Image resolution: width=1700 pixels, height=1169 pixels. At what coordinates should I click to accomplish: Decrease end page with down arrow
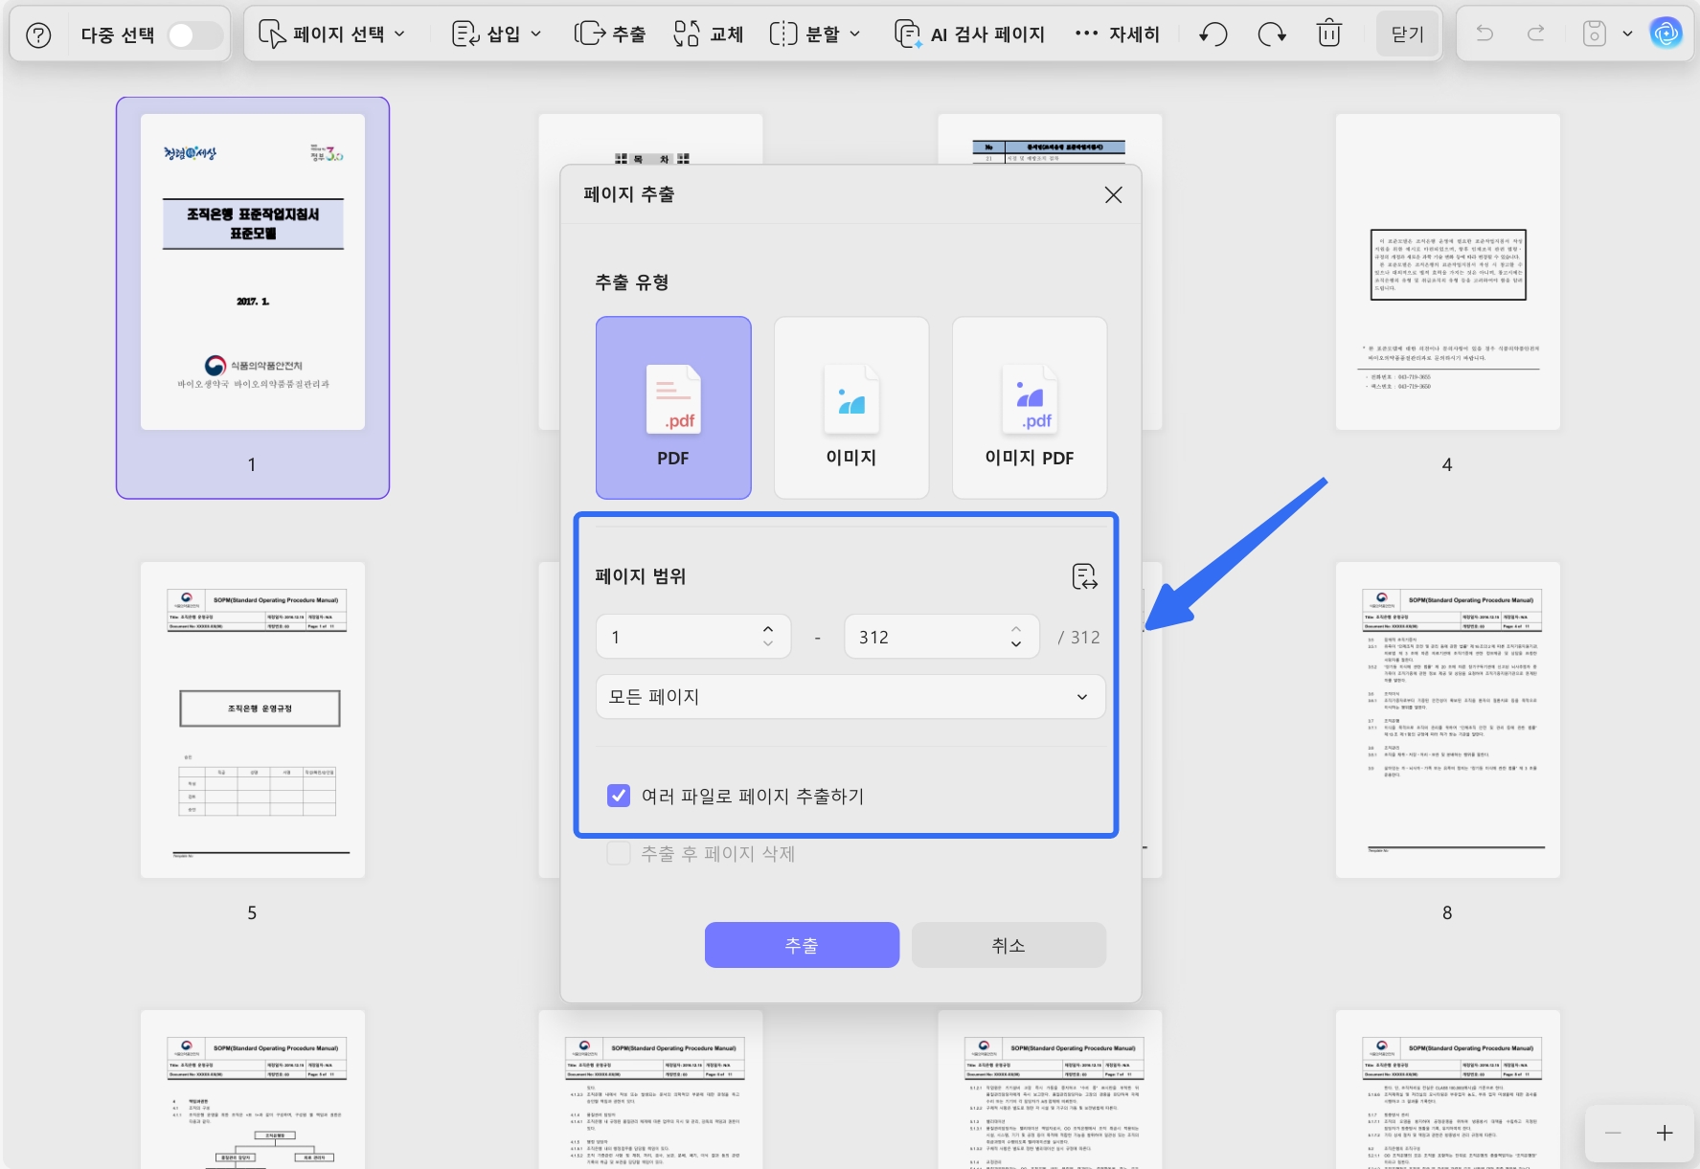pyautogui.click(x=1016, y=644)
